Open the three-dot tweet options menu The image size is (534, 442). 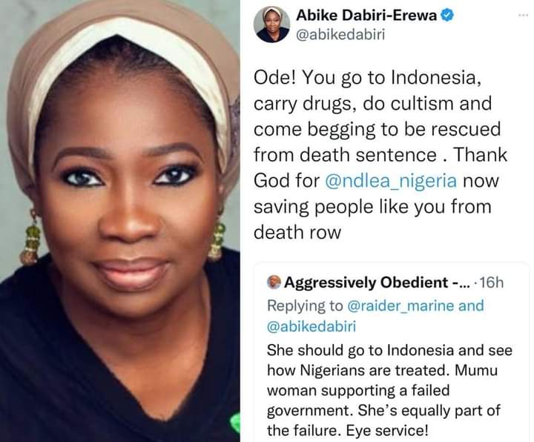click(x=523, y=15)
